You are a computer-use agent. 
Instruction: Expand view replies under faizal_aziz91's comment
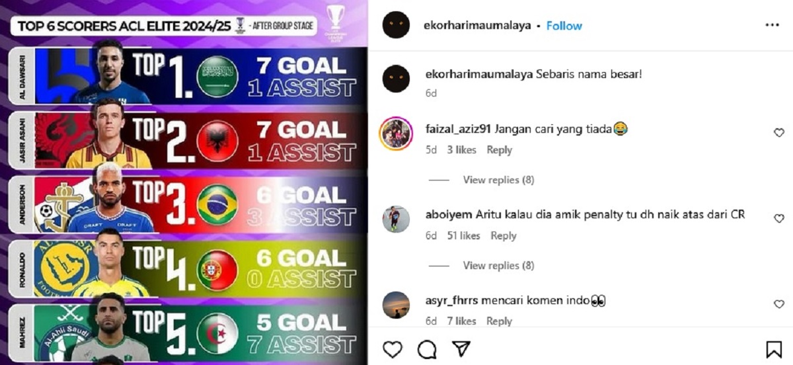click(498, 180)
